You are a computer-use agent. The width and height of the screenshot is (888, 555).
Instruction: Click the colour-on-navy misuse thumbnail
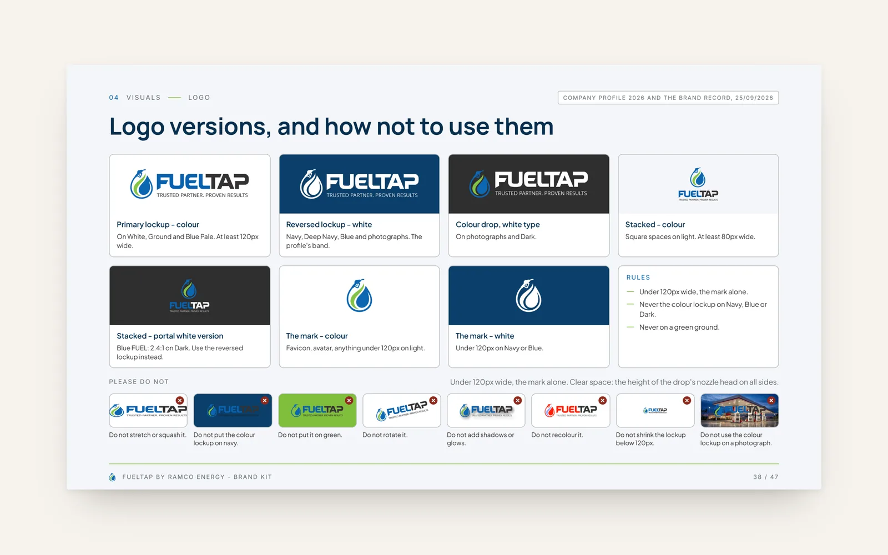pos(233,411)
